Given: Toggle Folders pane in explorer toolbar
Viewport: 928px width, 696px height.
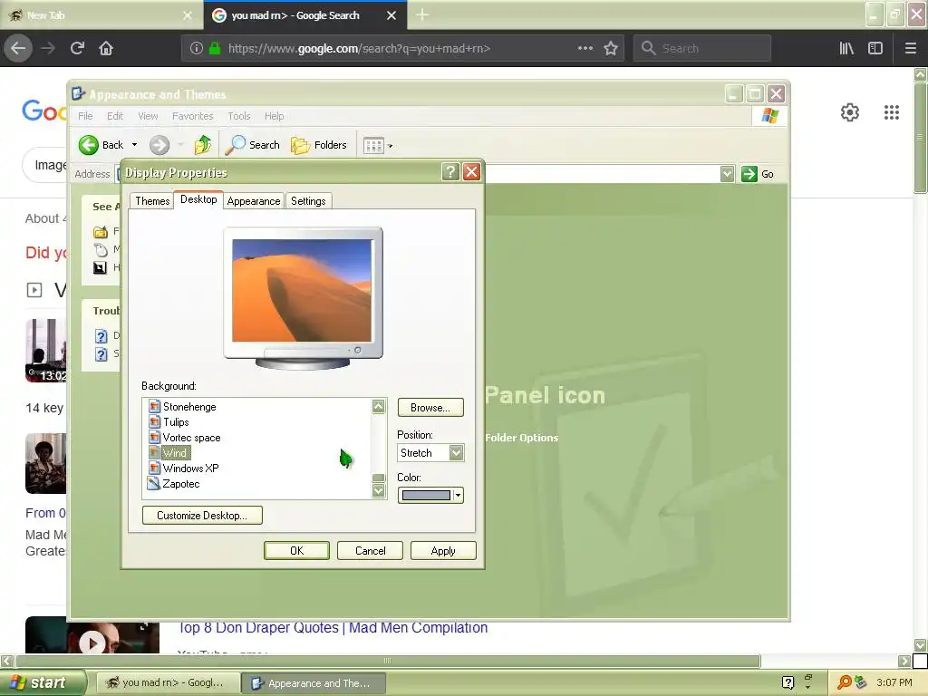Looking at the screenshot, I should [x=318, y=145].
